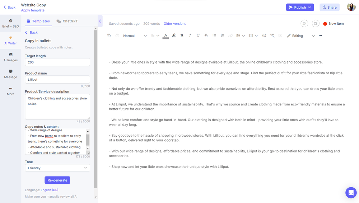Open the text alignment options

coord(155,36)
